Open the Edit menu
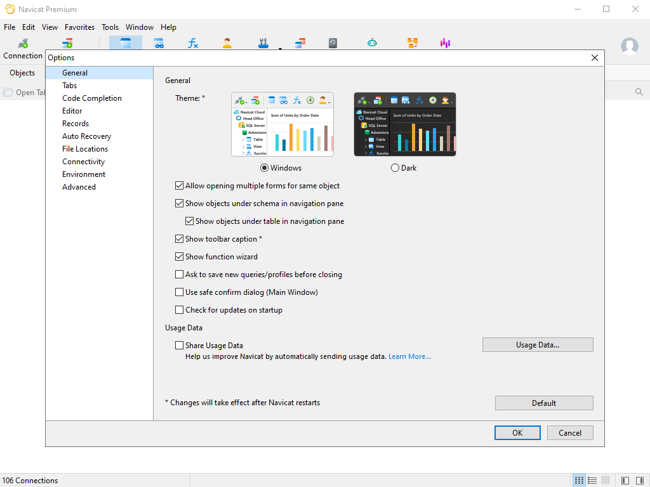This screenshot has height=487, width=650. (29, 27)
